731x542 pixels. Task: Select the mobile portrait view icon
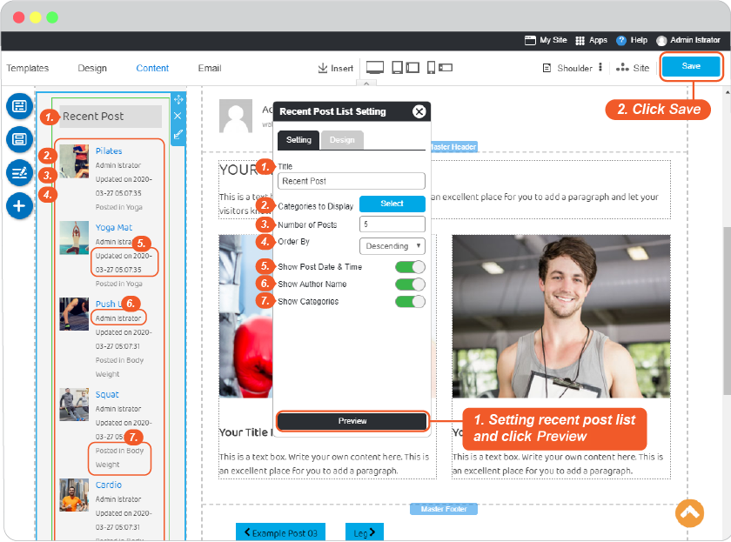[x=432, y=68]
